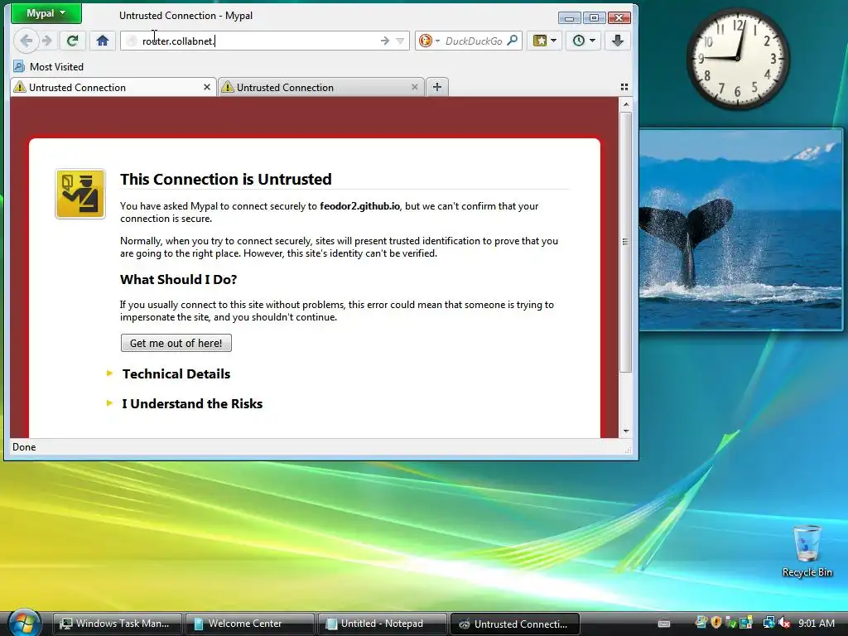Go back with the browser back arrow
The height and width of the screenshot is (636, 848).
26,41
